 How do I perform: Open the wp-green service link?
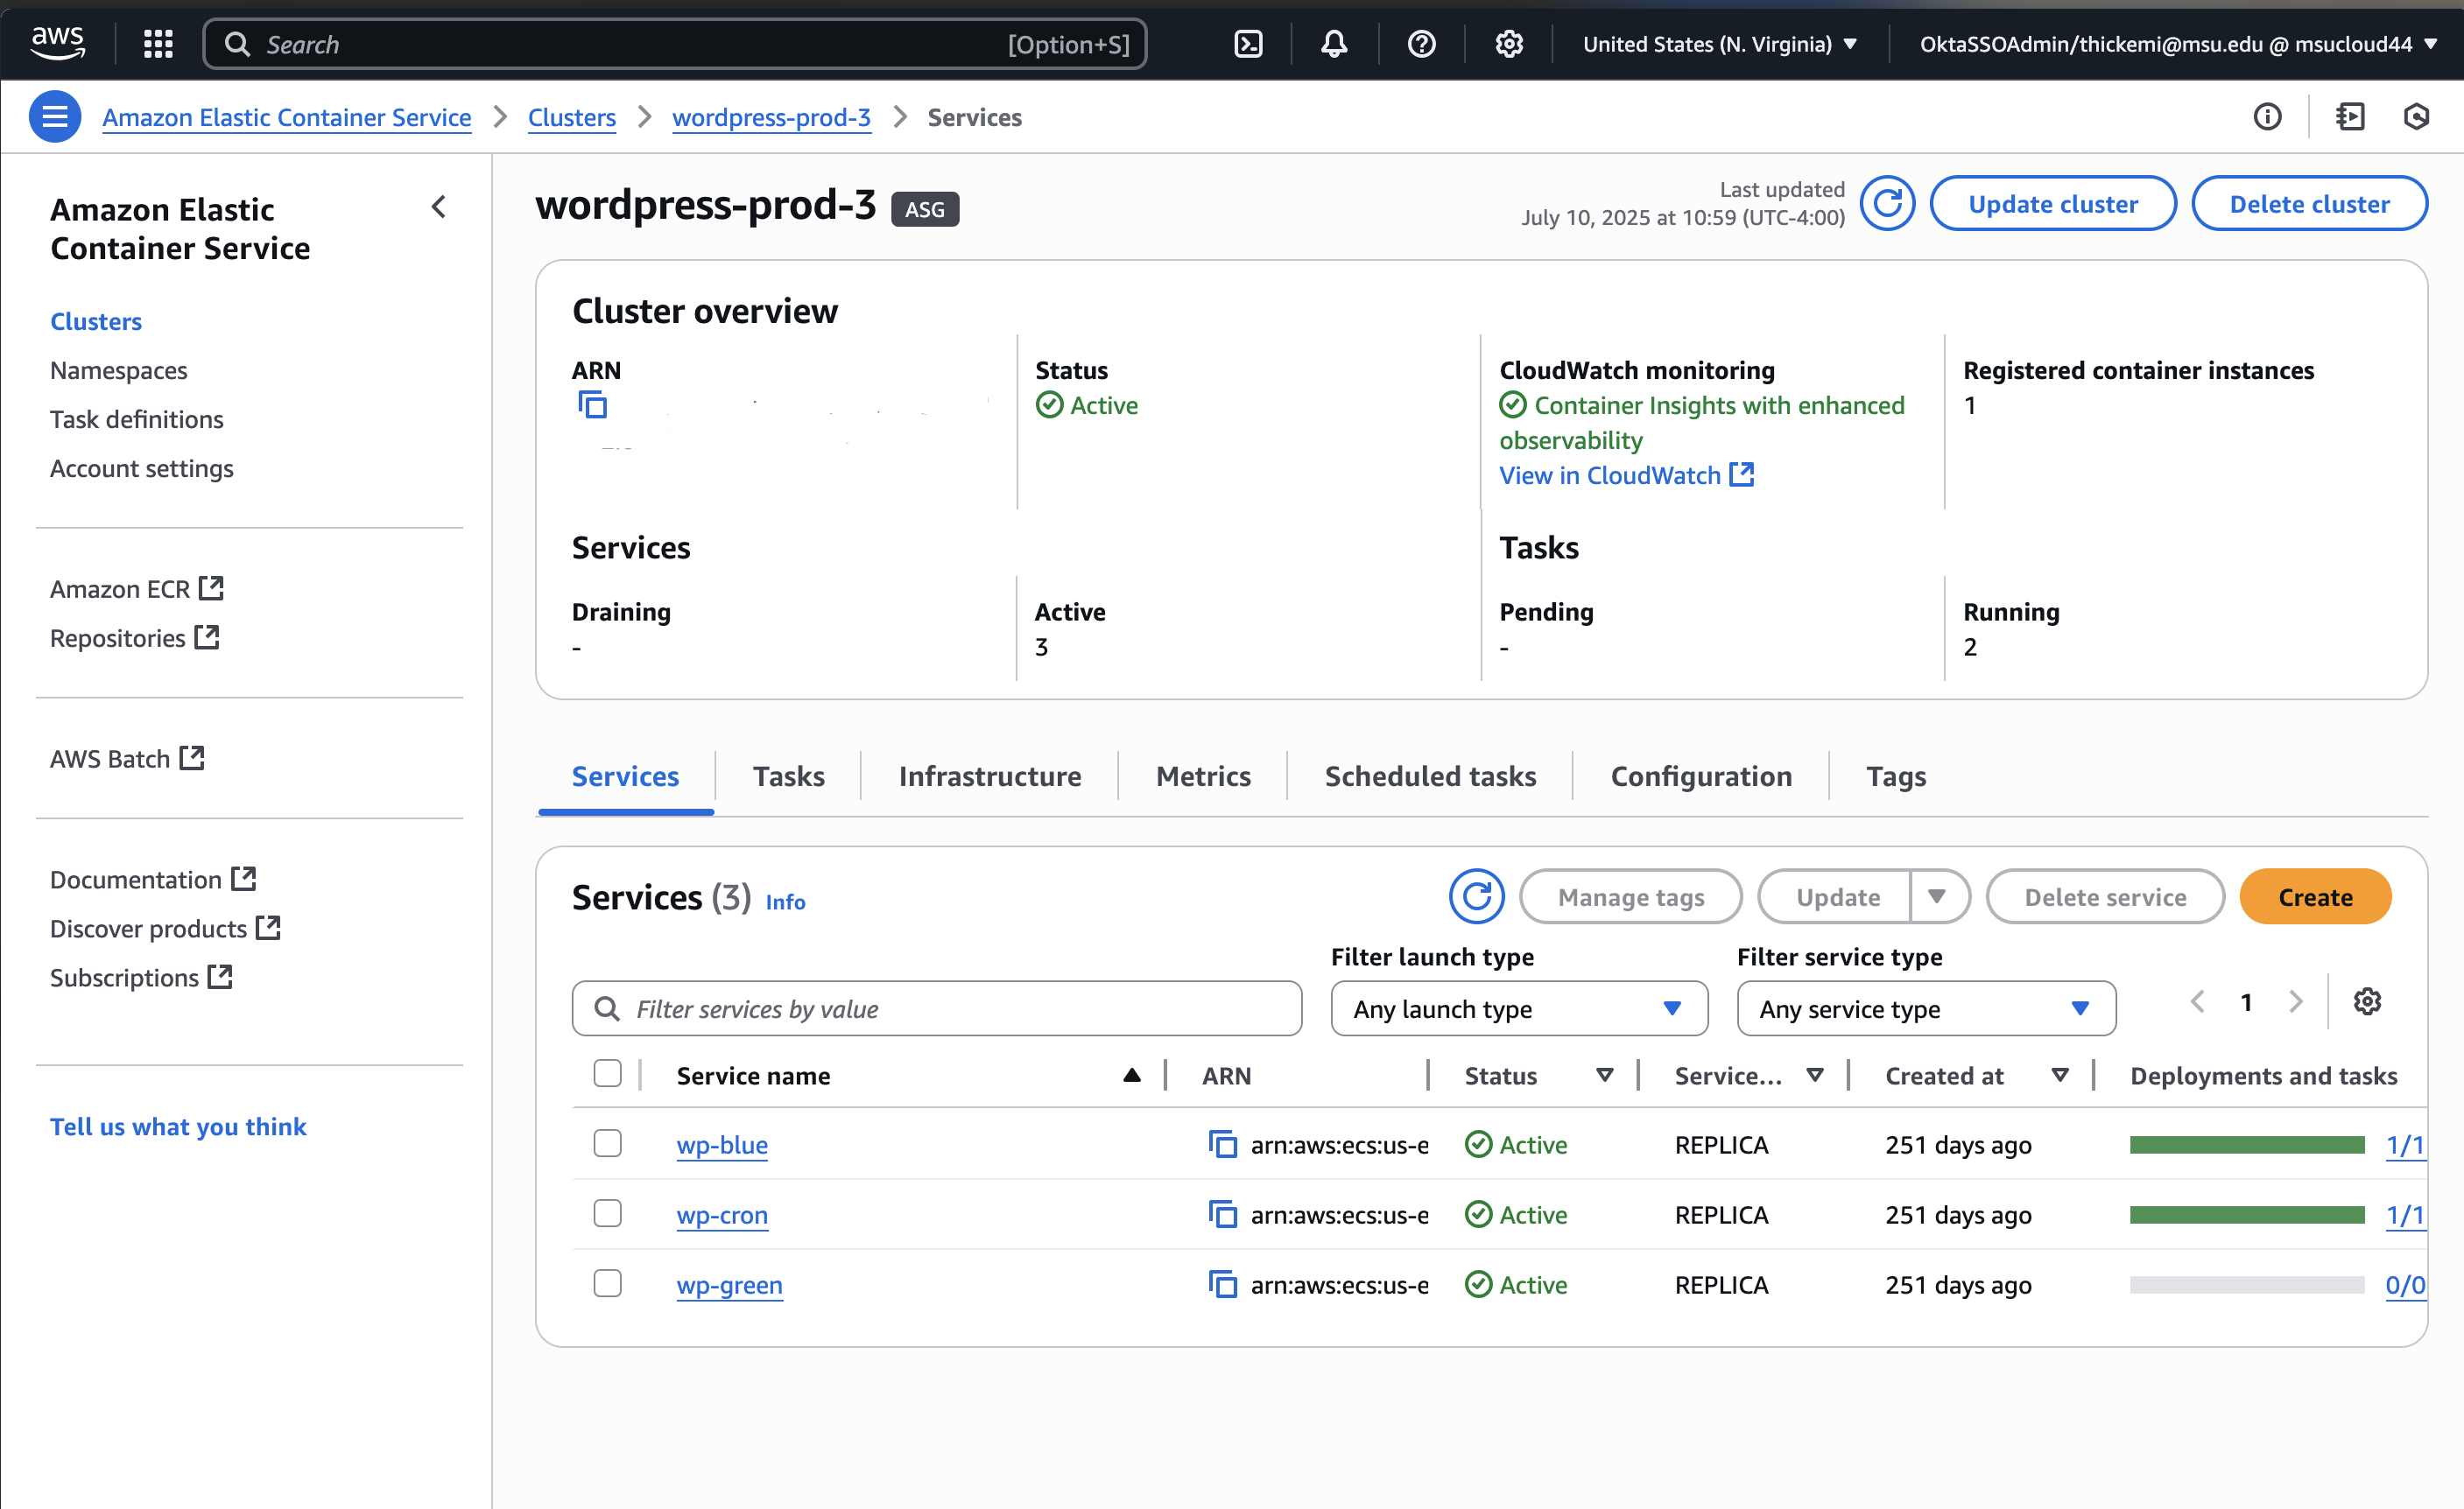(x=729, y=1284)
